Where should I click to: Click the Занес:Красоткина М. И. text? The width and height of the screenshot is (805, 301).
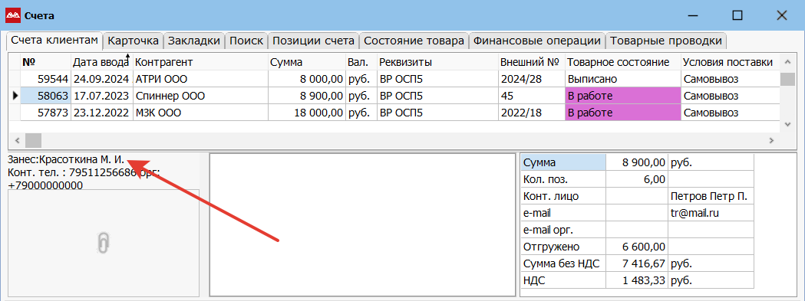click(x=66, y=159)
